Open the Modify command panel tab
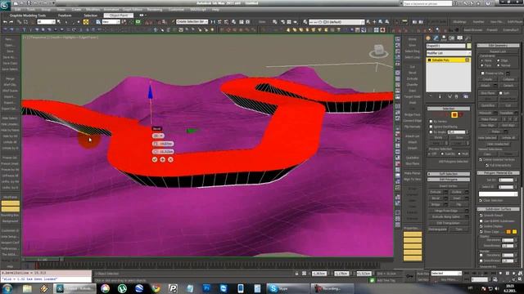This screenshot has height=294, width=524. tap(436, 38)
